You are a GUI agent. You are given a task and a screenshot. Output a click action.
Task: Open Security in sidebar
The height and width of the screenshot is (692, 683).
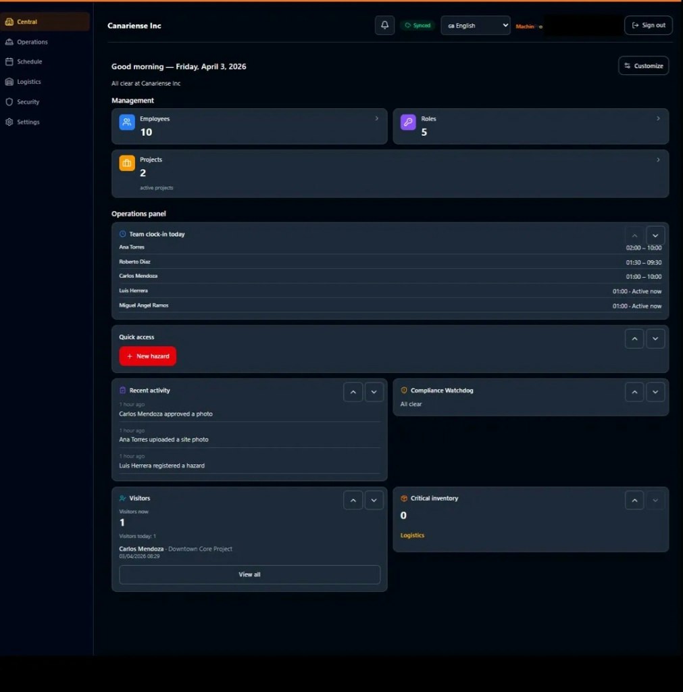pyautogui.click(x=45, y=102)
